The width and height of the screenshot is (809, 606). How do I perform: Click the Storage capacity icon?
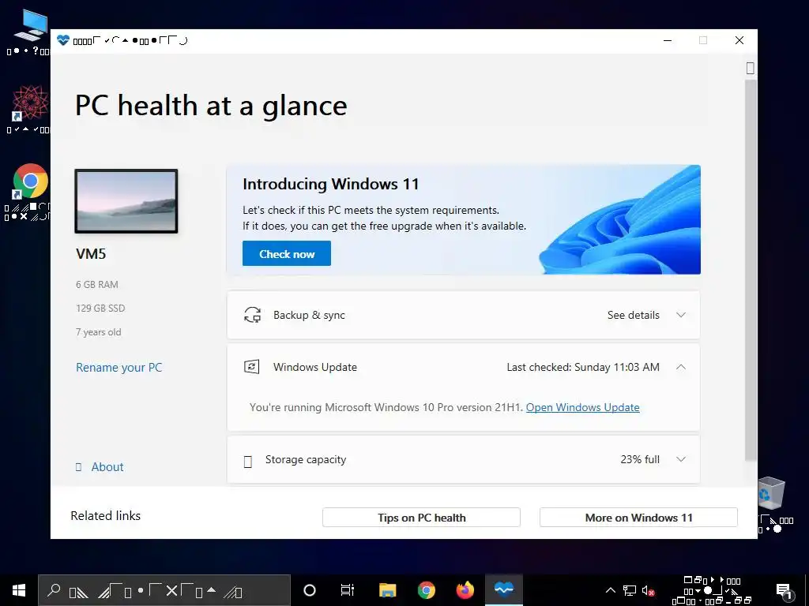pos(247,461)
